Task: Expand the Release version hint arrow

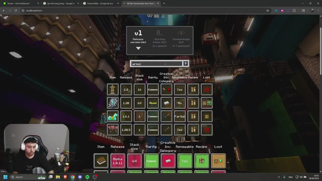Action: tap(138, 48)
